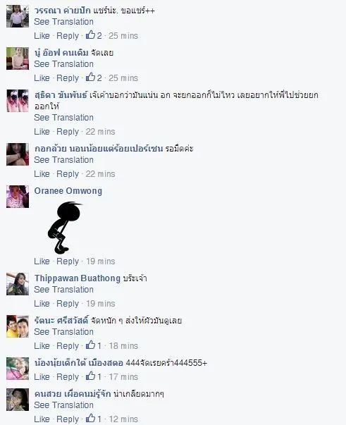346x425 pixels.
Task: Click the Oranee Omwong name link
Action: (68, 191)
